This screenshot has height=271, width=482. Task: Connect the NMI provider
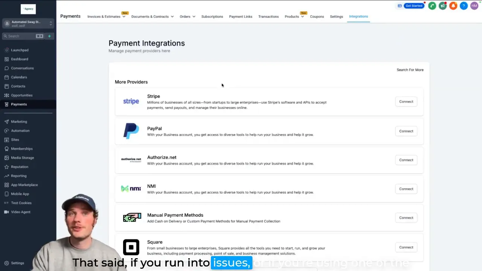coord(406,189)
